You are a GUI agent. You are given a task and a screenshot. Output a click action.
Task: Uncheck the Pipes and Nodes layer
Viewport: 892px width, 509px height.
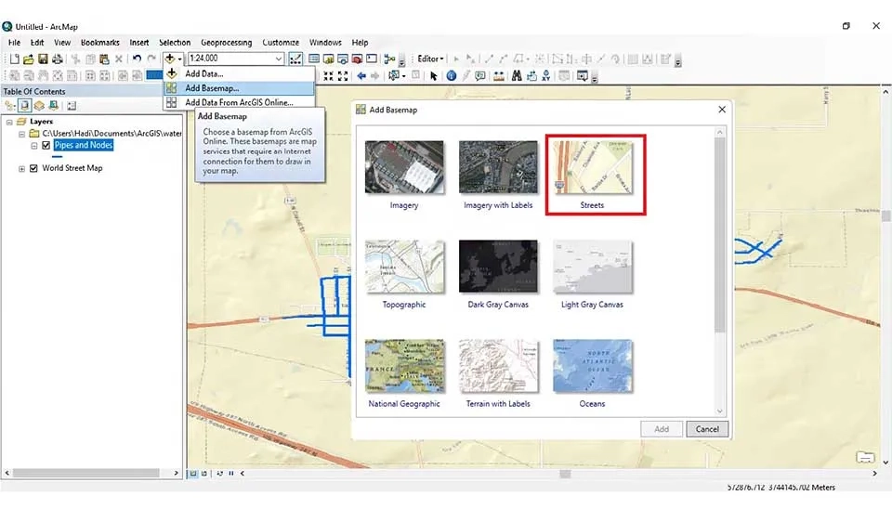point(46,145)
